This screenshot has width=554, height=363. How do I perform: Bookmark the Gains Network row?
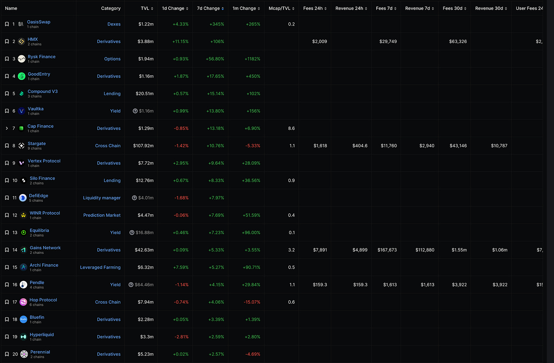[x=7, y=250]
